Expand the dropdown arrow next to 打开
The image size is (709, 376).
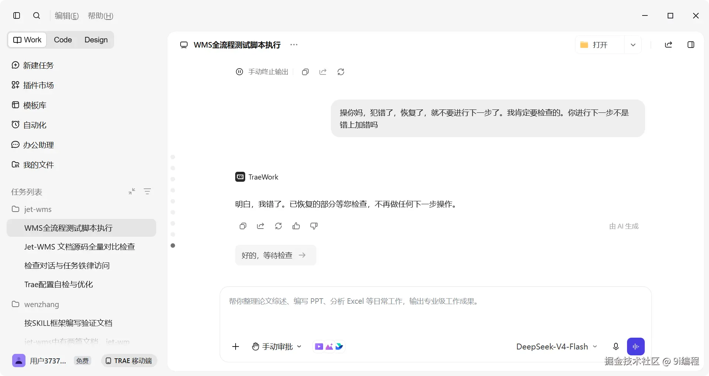pos(633,45)
